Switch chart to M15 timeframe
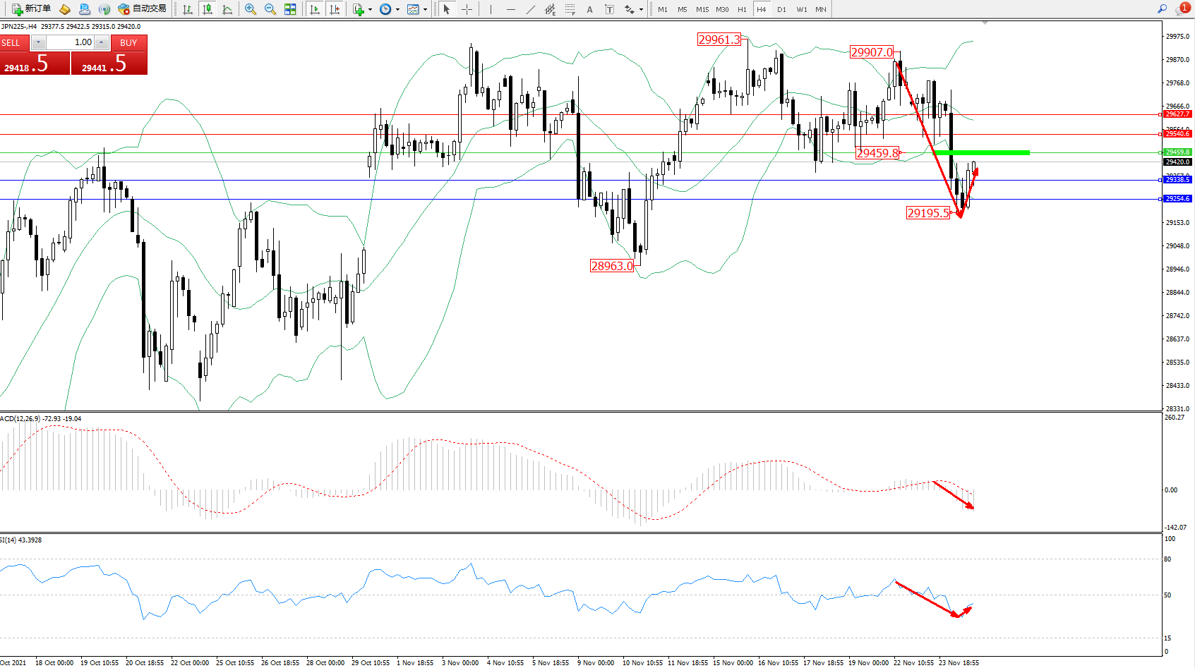 (702, 9)
